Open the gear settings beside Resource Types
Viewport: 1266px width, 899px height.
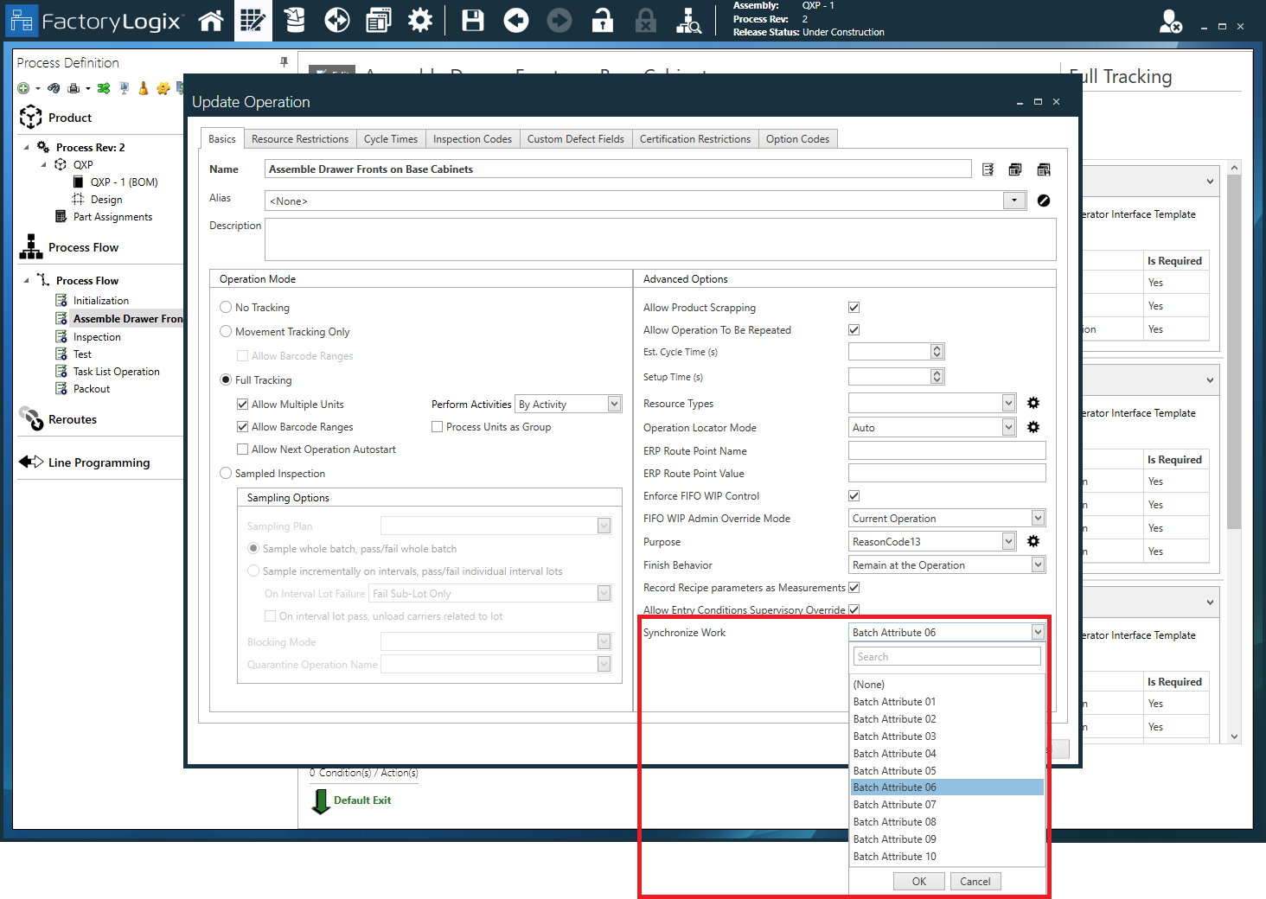(1033, 403)
